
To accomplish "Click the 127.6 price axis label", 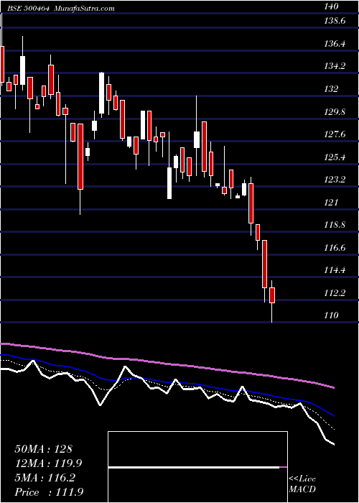I will pyautogui.click(x=335, y=134).
